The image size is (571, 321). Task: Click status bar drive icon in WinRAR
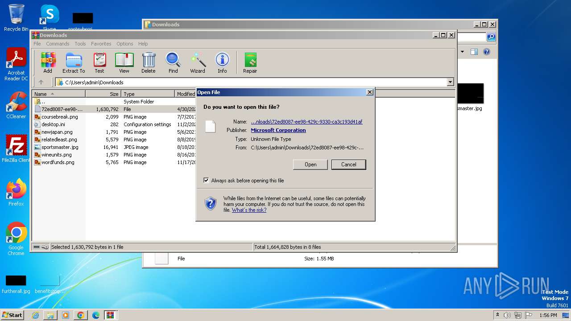point(37,247)
